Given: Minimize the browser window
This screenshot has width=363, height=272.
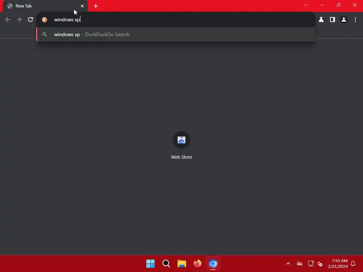Looking at the screenshot, I should [x=322, y=5].
